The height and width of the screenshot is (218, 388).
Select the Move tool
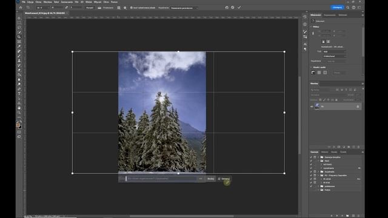tap(19, 18)
